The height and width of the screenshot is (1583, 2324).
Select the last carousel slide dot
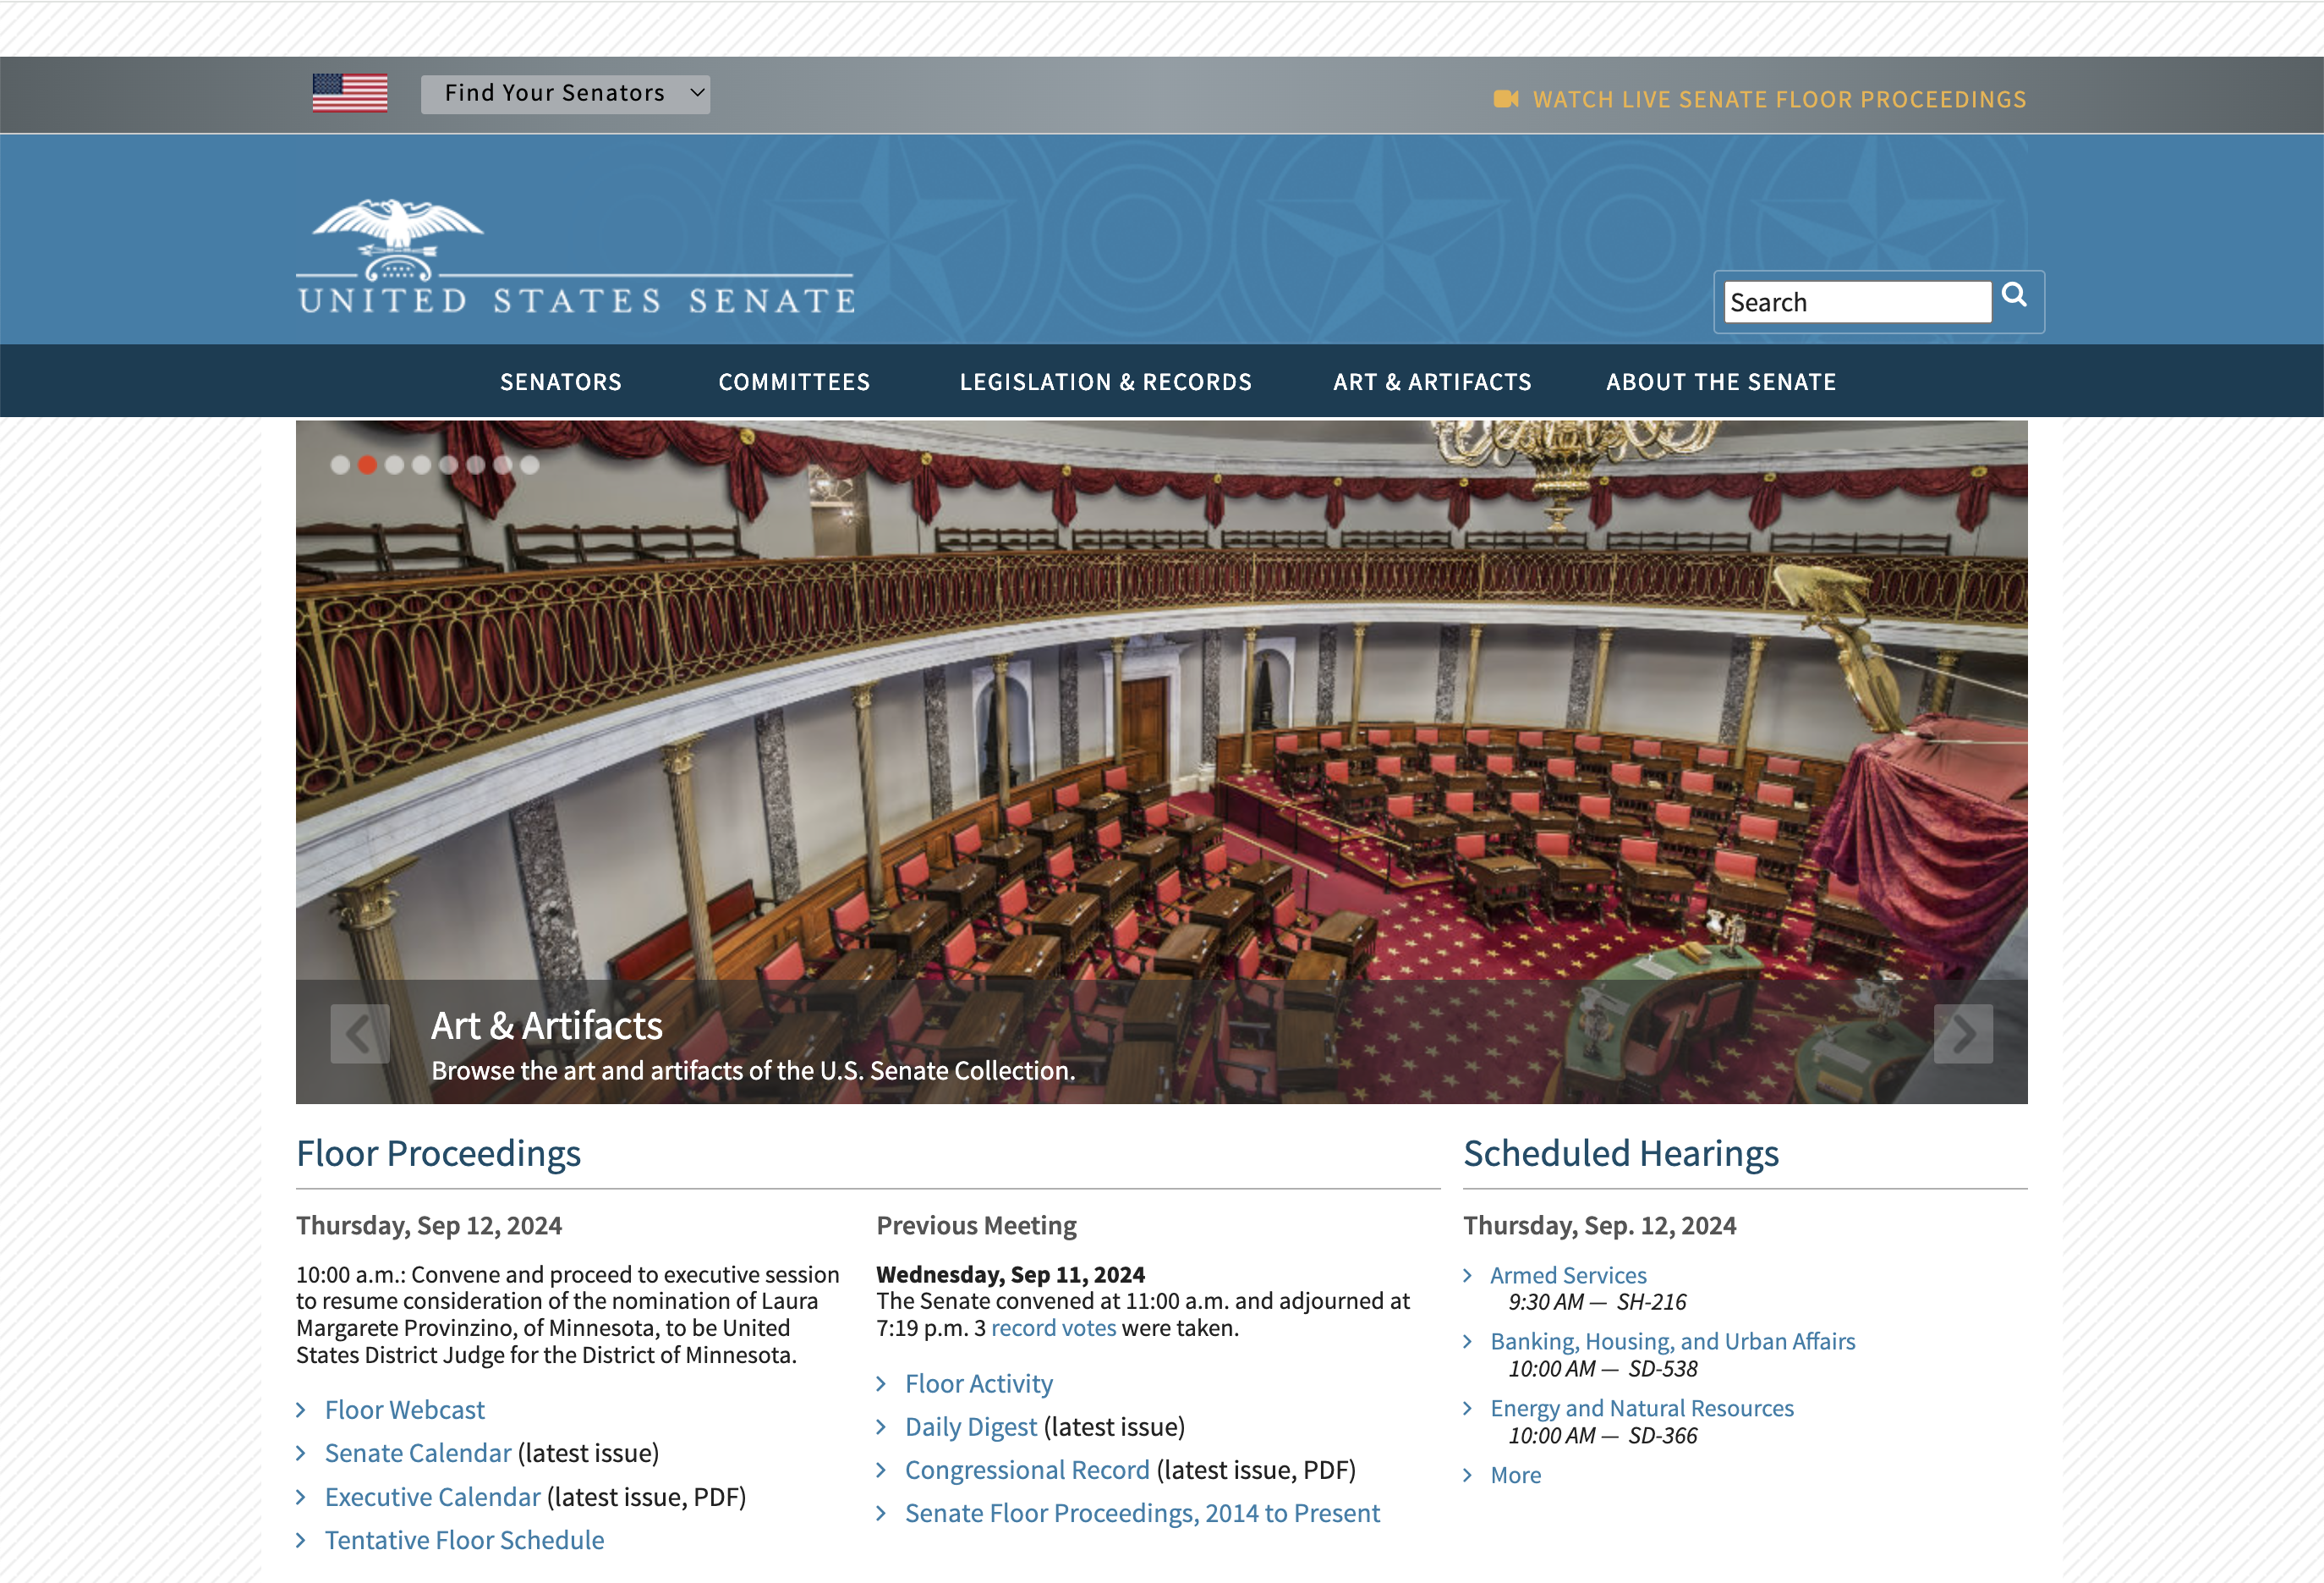click(530, 465)
